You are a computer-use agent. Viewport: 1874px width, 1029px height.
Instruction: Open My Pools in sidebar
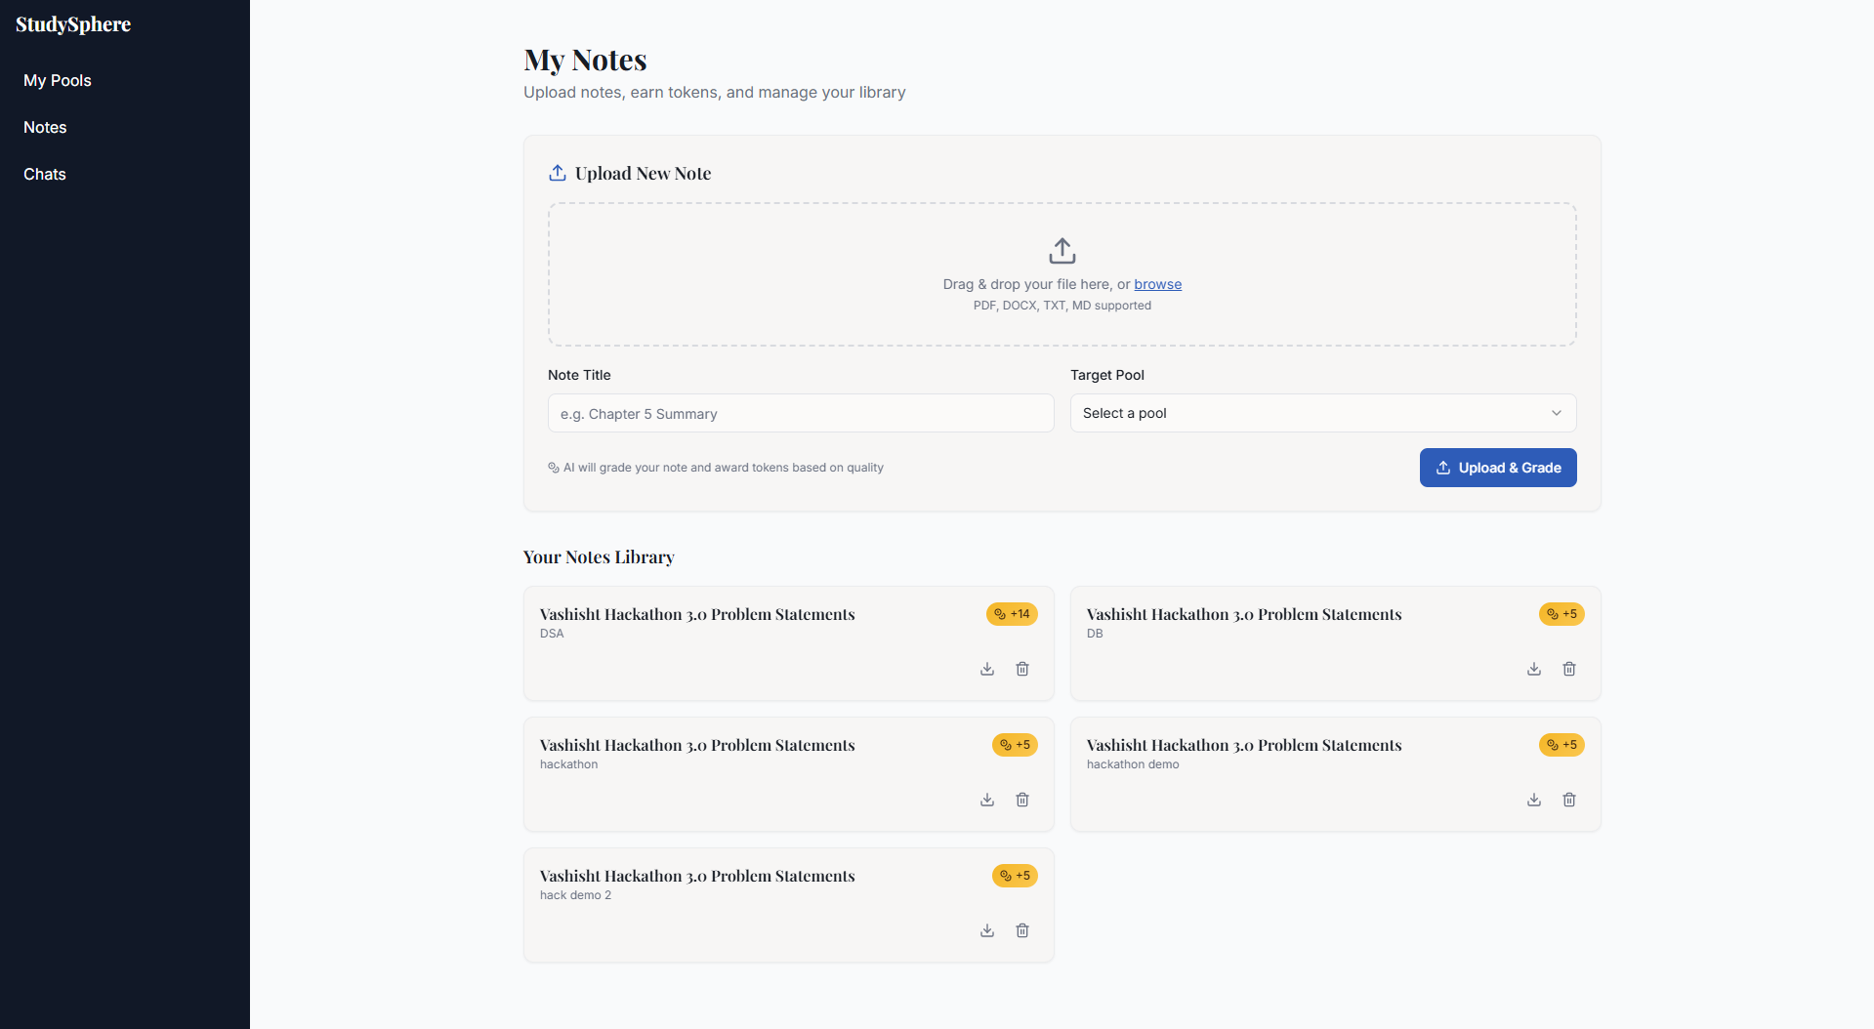[x=58, y=80]
